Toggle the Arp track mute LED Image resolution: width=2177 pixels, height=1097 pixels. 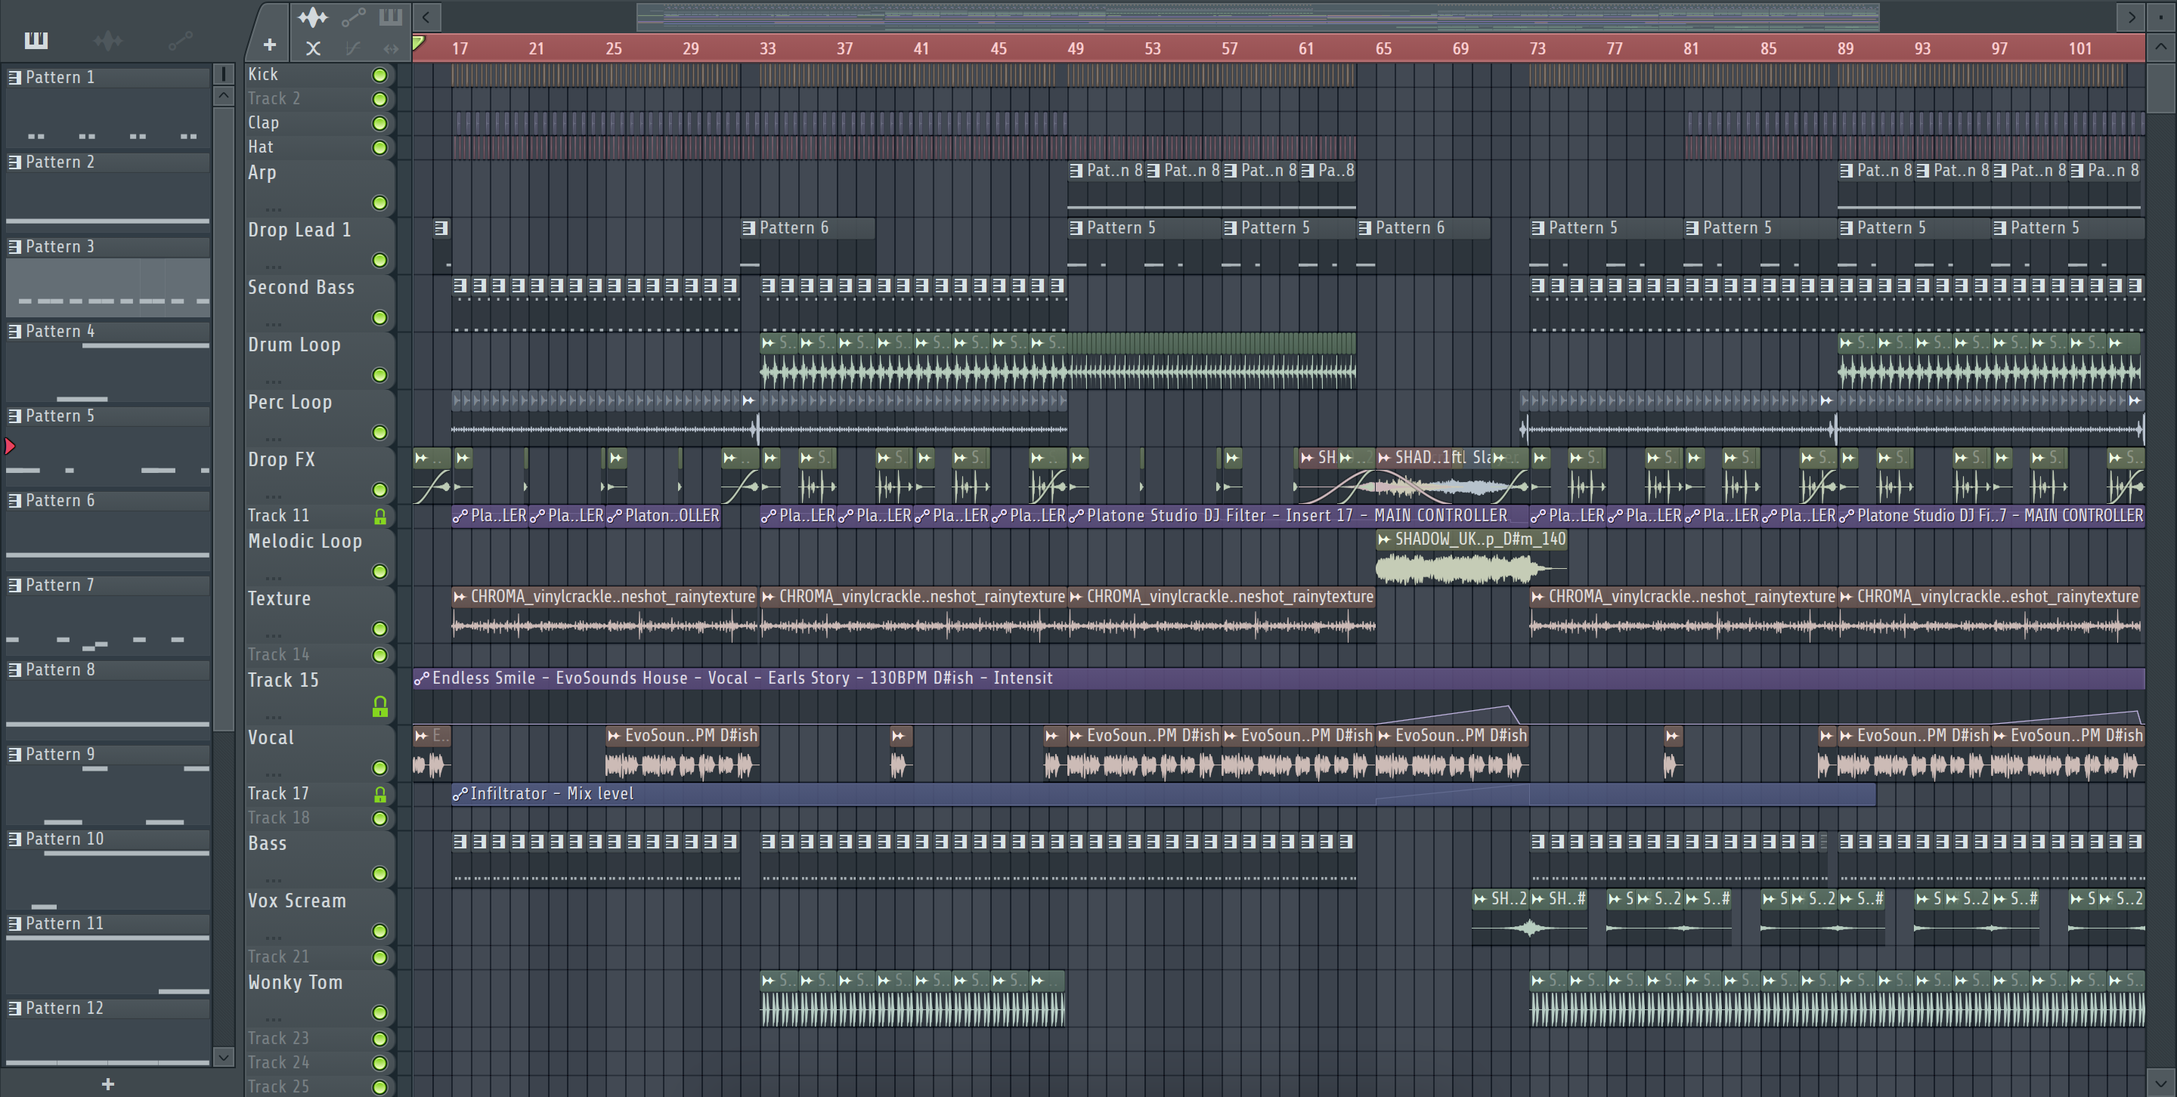click(x=379, y=202)
